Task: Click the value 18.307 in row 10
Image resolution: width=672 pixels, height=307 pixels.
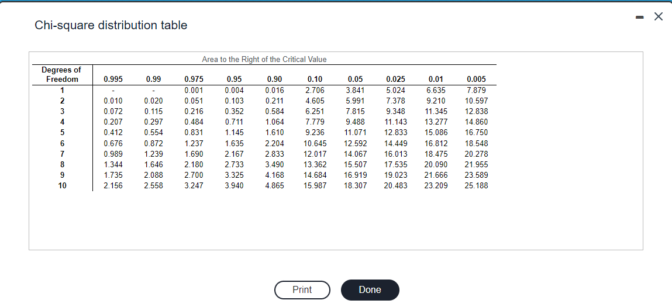Action: click(x=355, y=185)
